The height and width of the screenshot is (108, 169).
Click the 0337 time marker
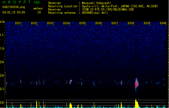[115, 23]
